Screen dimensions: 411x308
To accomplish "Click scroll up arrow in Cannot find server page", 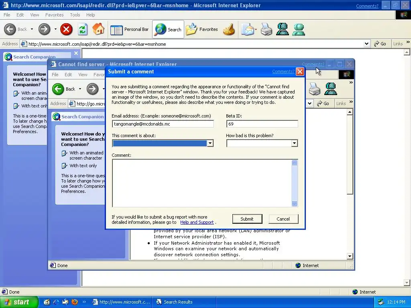I will [350, 112].
